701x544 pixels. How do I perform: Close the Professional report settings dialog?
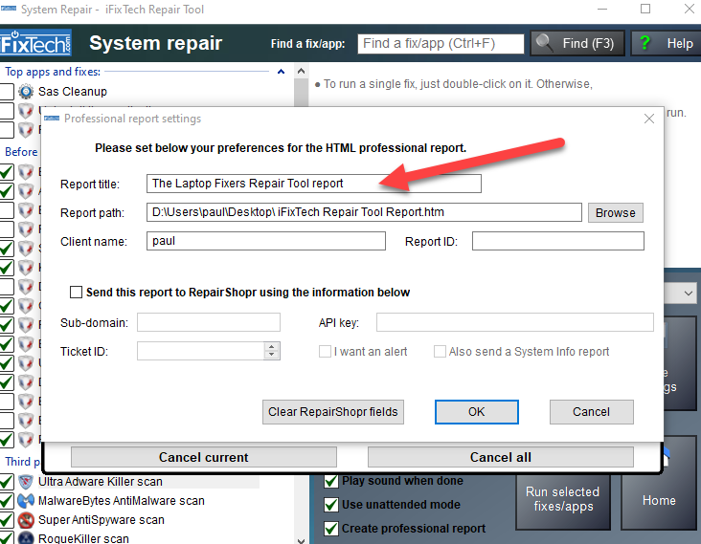click(x=649, y=119)
